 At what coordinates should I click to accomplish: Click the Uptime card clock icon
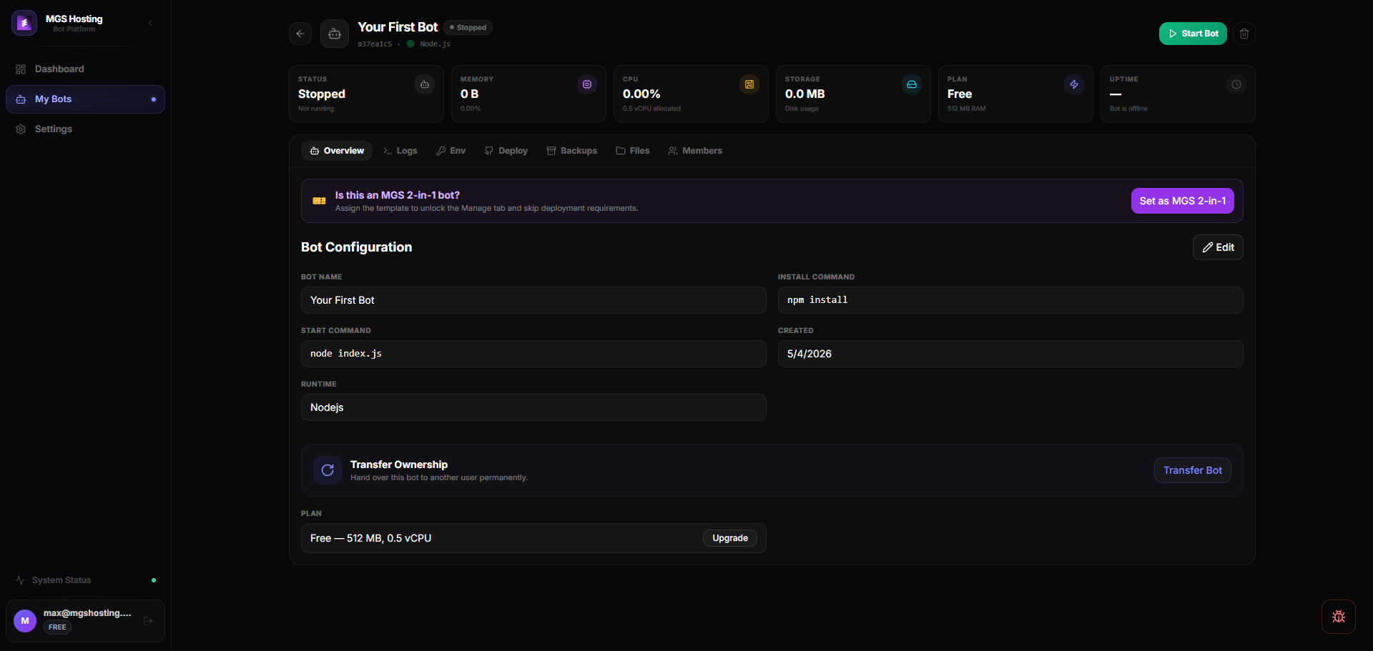[x=1236, y=84]
